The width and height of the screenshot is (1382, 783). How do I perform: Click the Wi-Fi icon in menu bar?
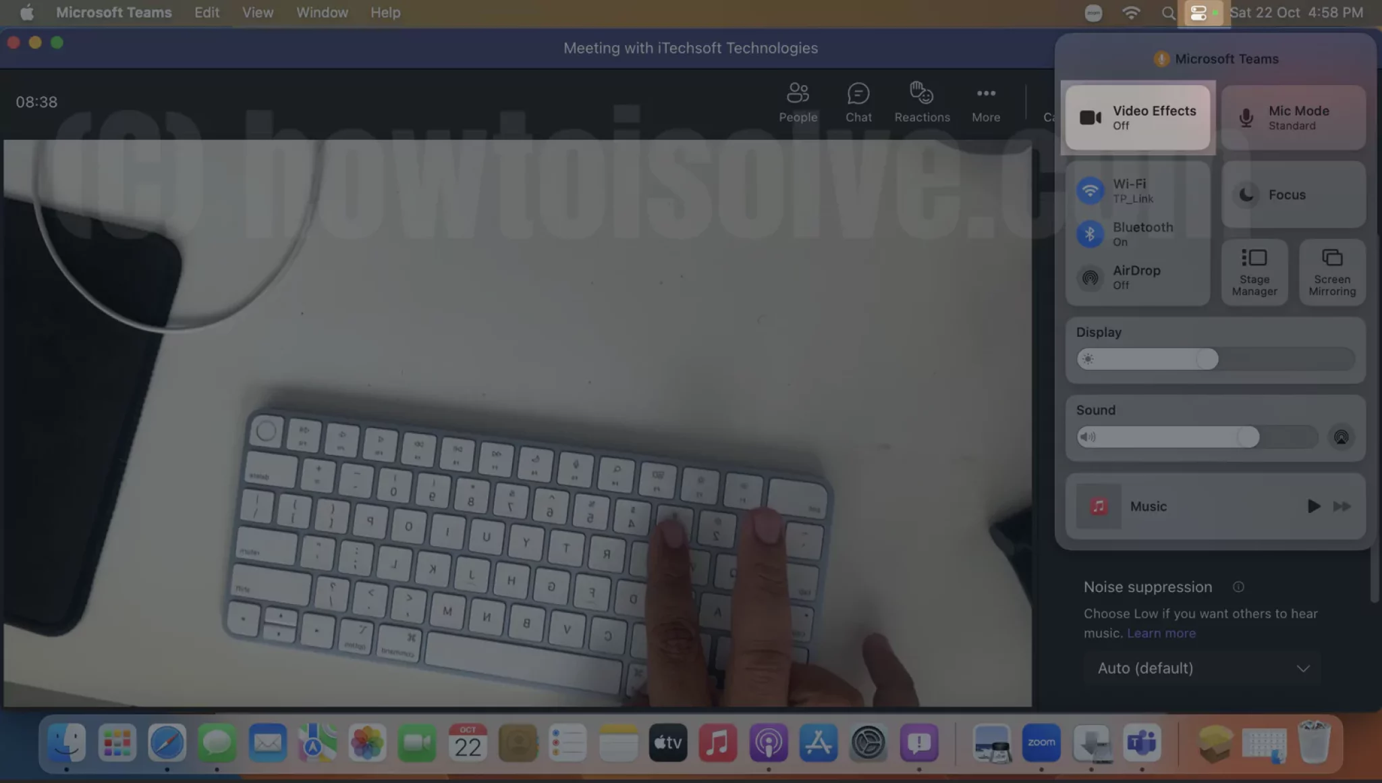tap(1131, 12)
